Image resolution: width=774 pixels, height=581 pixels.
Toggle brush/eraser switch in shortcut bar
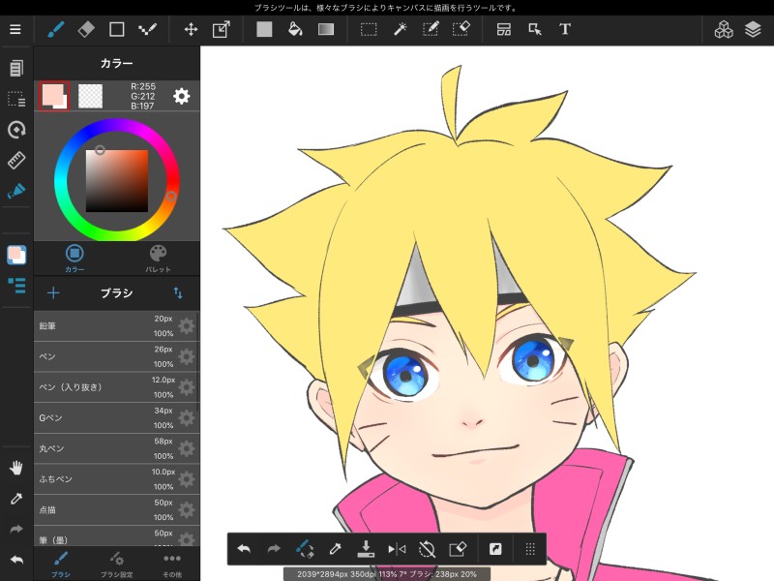pos(305,549)
